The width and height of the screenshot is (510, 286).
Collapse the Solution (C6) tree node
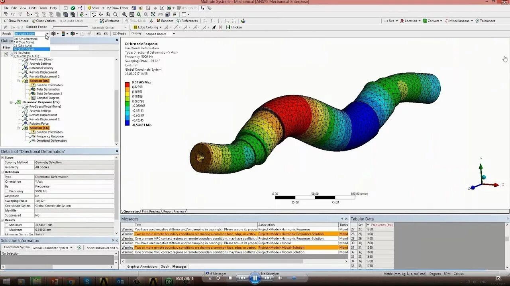coord(18,128)
